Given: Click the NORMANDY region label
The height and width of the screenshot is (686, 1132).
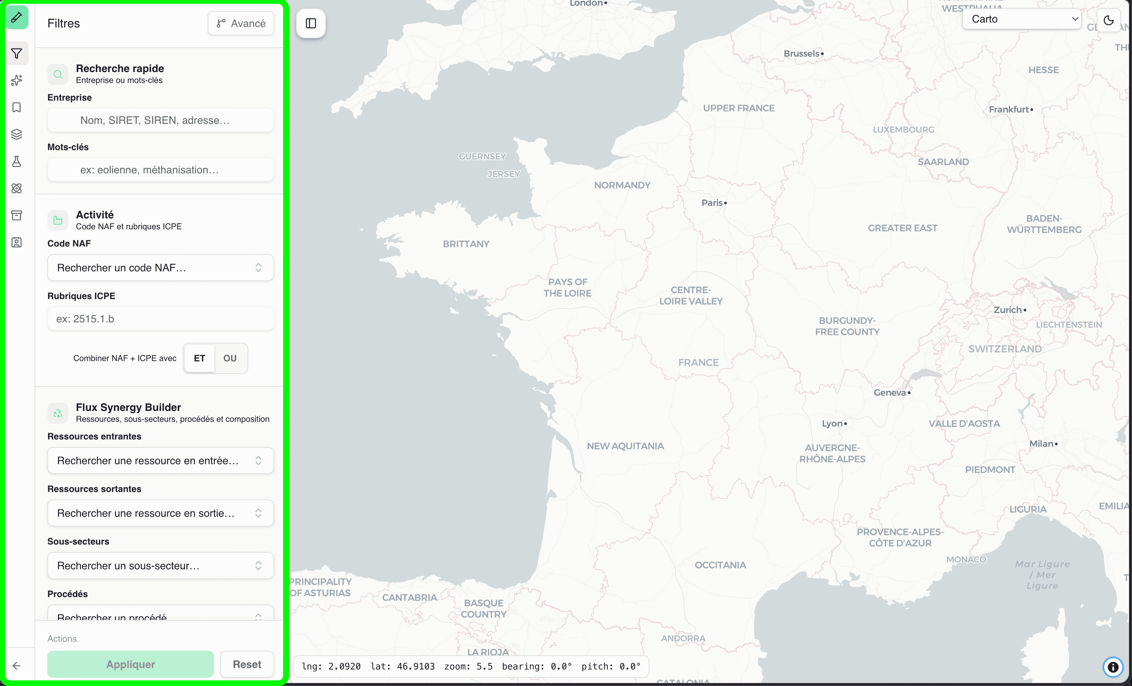Looking at the screenshot, I should (622, 185).
